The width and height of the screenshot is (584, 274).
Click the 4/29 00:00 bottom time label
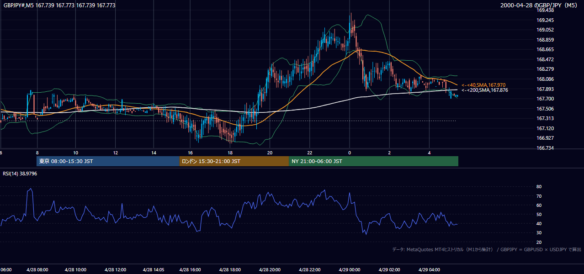(x=350, y=269)
